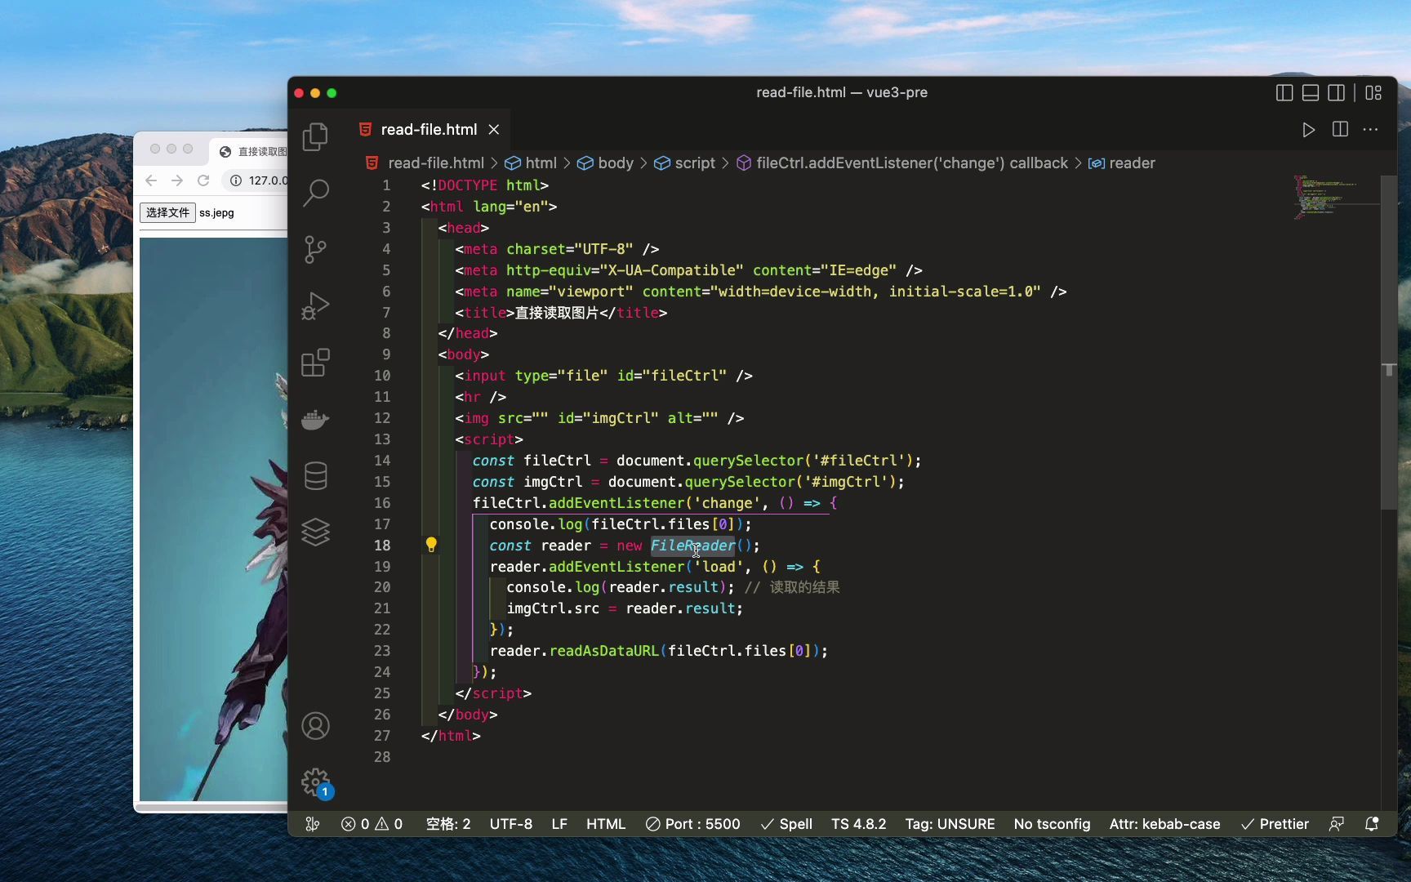Open the Source Control view
This screenshot has width=1411, height=882.
coord(315,249)
